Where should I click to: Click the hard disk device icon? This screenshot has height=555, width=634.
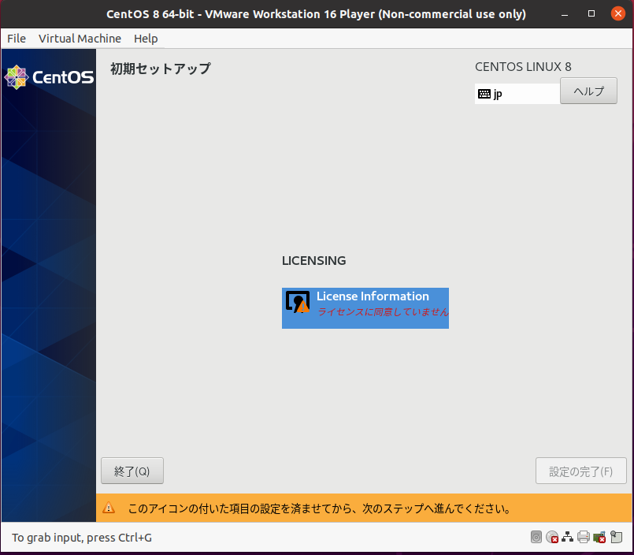pyautogui.click(x=536, y=538)
